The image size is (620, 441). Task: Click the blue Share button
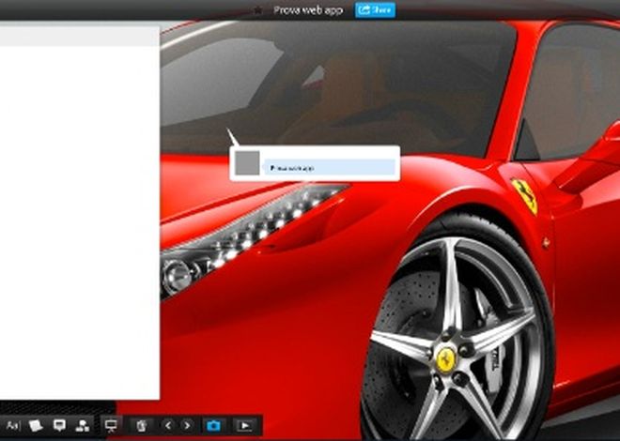pyautogui.click(x=375, y=10)
